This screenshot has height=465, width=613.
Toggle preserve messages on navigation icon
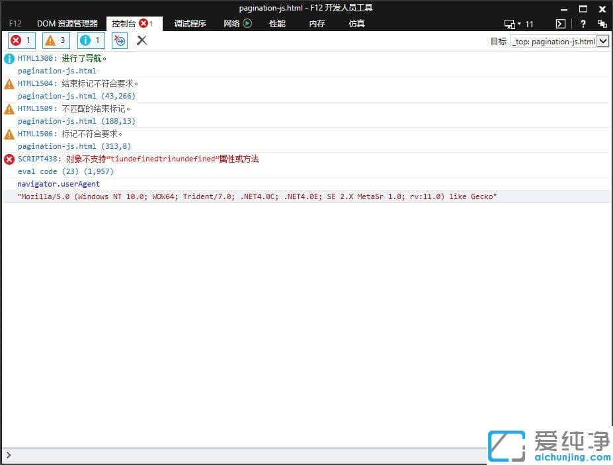pyautogui.click(x=119, y=40)
